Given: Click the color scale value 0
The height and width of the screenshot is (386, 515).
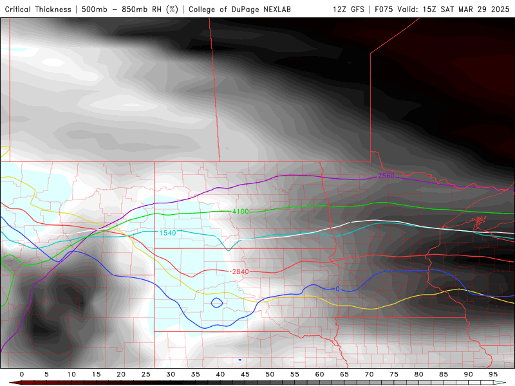Looking at the screenshot, I should pos(22,374).
